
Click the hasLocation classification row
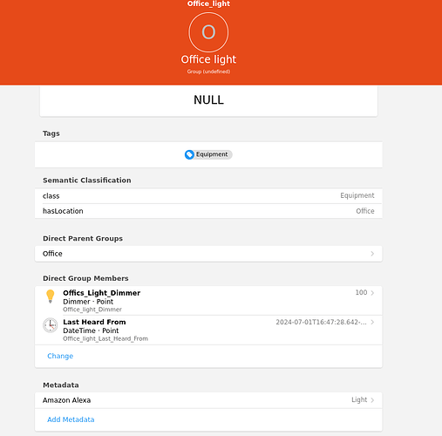(208, 211)
